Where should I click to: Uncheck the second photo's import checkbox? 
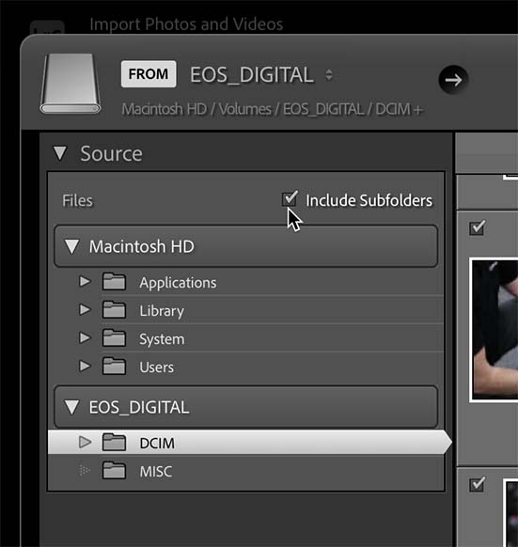click(x=478, y=484)
